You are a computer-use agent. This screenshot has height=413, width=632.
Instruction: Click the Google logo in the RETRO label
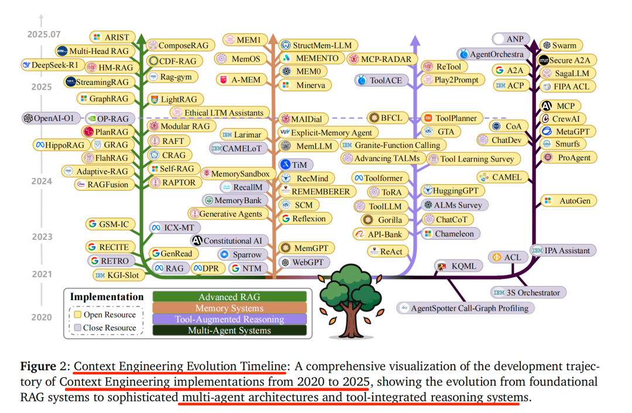(x=95, y=261)
